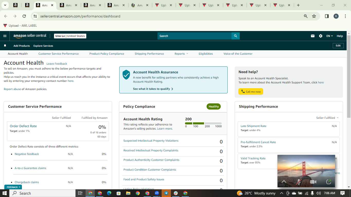351x197 pixels.
Task: Open the Report abuse link
Action: 12,89
